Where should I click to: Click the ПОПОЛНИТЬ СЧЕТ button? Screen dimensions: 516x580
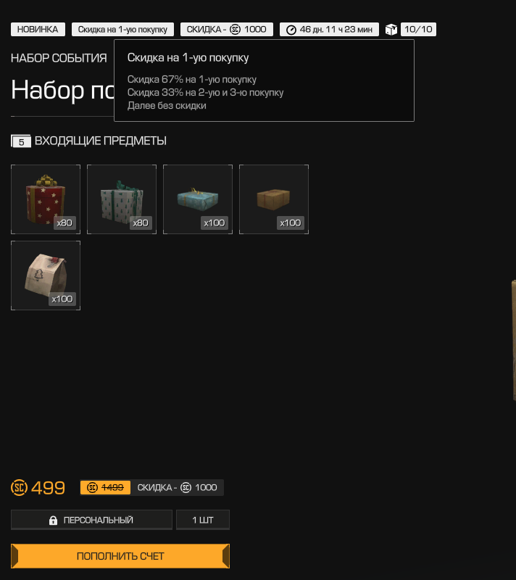tap(120, 556)
